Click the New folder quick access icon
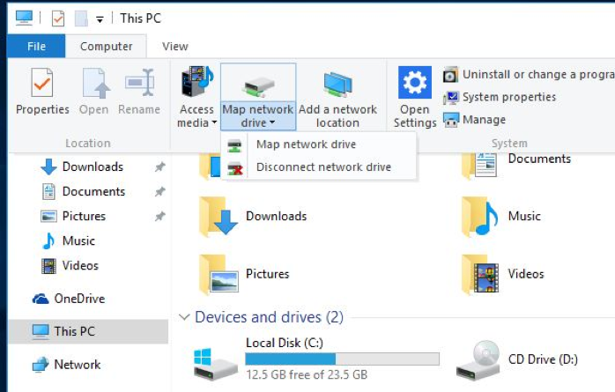Viewport: 615px width, 392px height. click(x=81, y=18)
